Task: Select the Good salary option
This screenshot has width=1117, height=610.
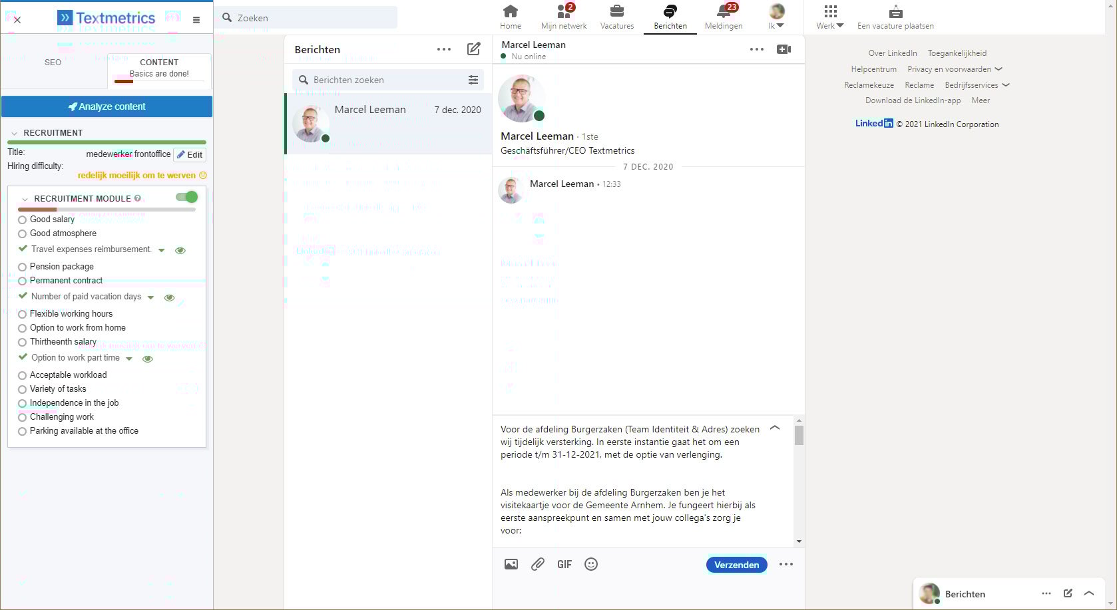Action: click(22, 220)
